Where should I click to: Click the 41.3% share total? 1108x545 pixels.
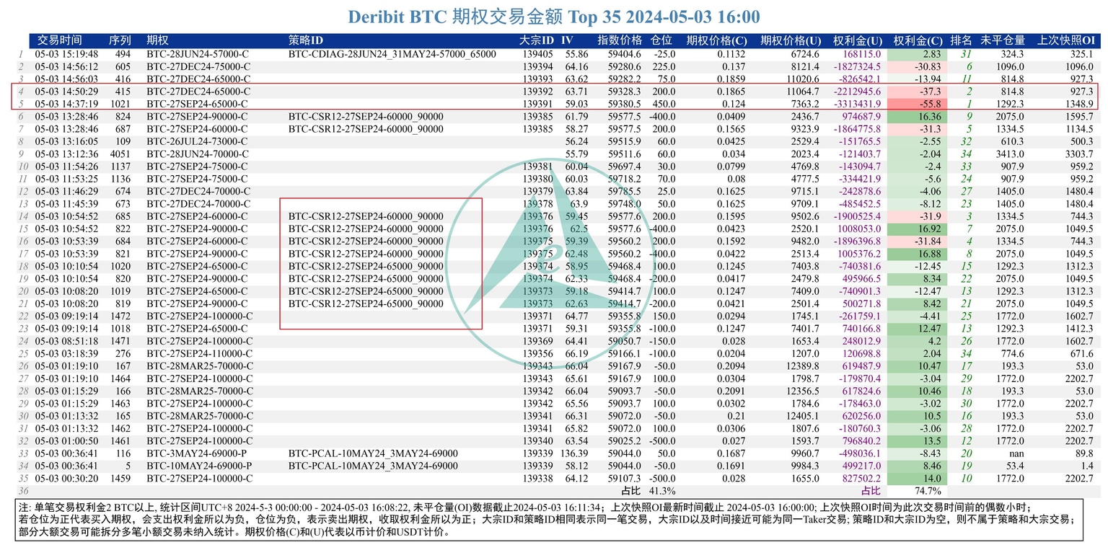point(661,491)
